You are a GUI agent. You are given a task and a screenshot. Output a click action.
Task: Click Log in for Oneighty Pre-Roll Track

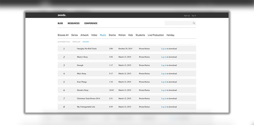[164, 49]
